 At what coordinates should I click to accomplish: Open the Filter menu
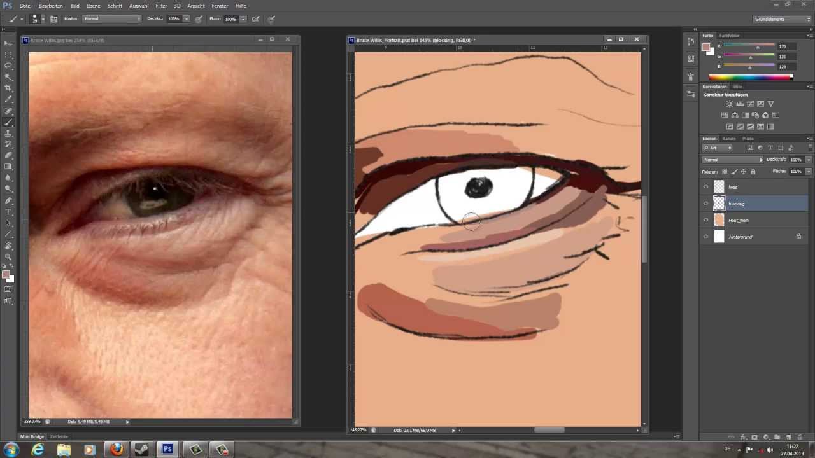[161, 6]
